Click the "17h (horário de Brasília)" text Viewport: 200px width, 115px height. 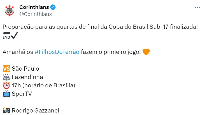coord(44,85)
